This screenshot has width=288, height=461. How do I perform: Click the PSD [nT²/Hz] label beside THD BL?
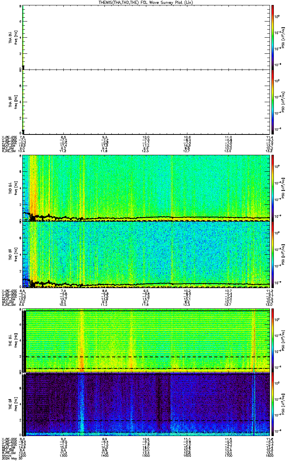283,188
